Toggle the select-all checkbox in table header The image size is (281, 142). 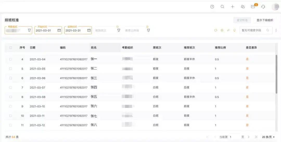11,48
